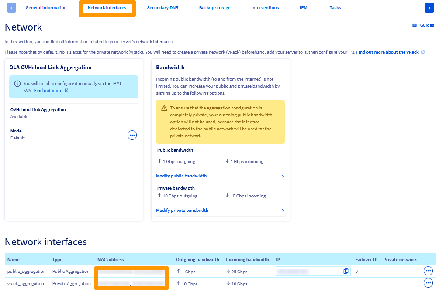The height and width of the screenshot is (292, 446).
Task: Click the back arrow before General information
Action: (x=11, y=7)
